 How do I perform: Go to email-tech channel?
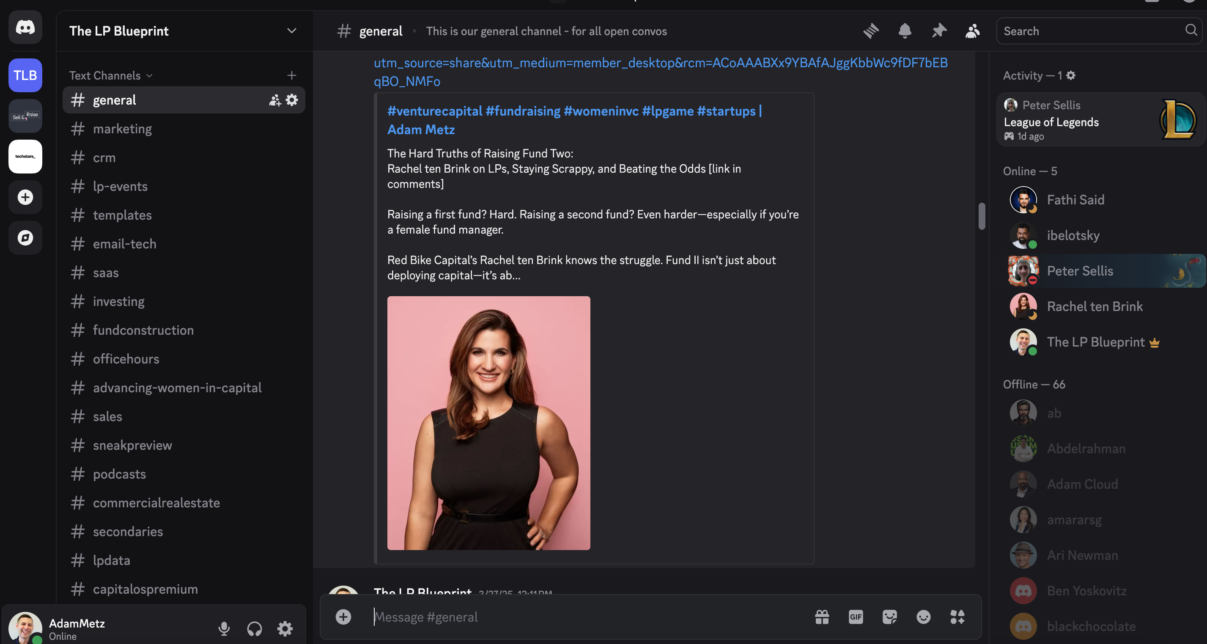coord(184,244)
